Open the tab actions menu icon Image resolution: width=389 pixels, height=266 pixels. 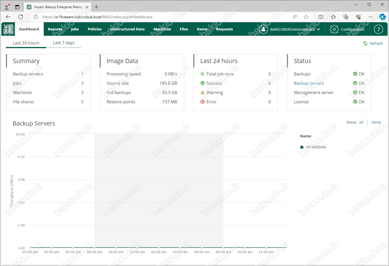pyautogui.click(x=17, y=7)
